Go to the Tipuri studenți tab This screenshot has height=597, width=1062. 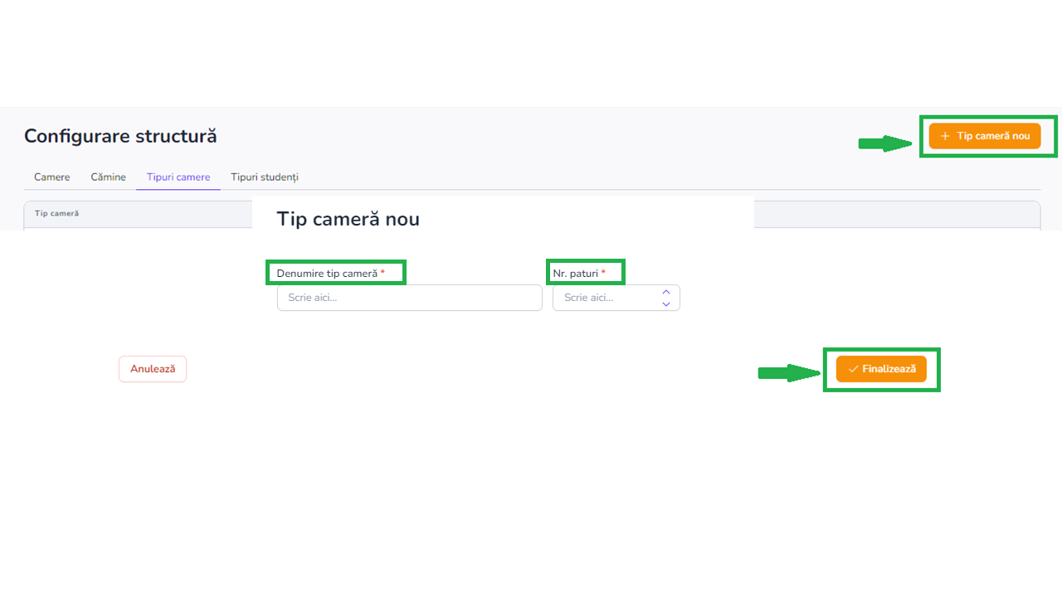pyautogui.click(x=265, y=177)
